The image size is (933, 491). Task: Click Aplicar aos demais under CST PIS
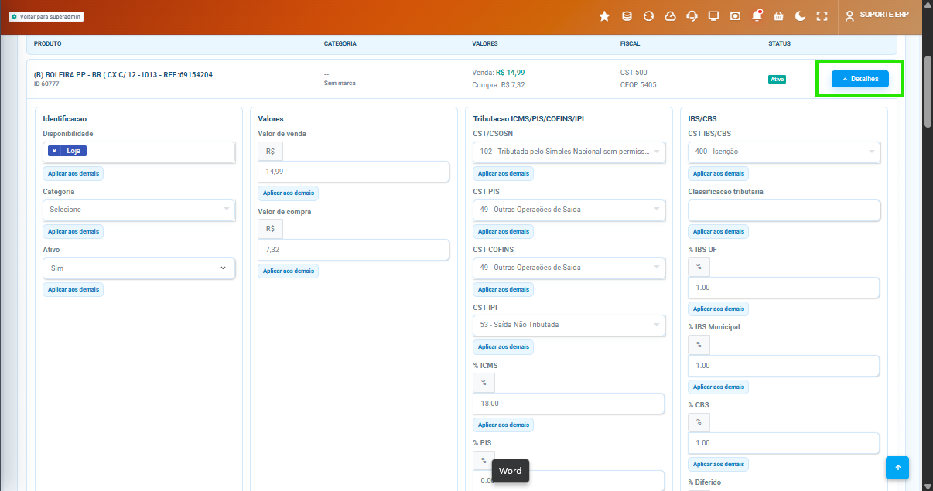(x=504, y=231)
